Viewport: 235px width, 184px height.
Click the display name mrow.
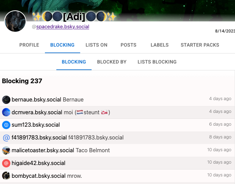[x=75, y=176]
